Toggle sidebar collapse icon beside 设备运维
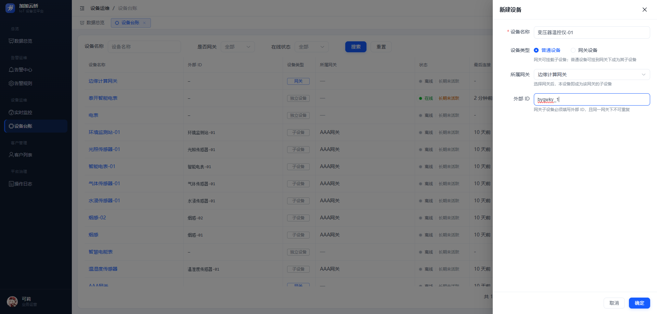Screen dimensions: 657x314 [x=82, y=8]
